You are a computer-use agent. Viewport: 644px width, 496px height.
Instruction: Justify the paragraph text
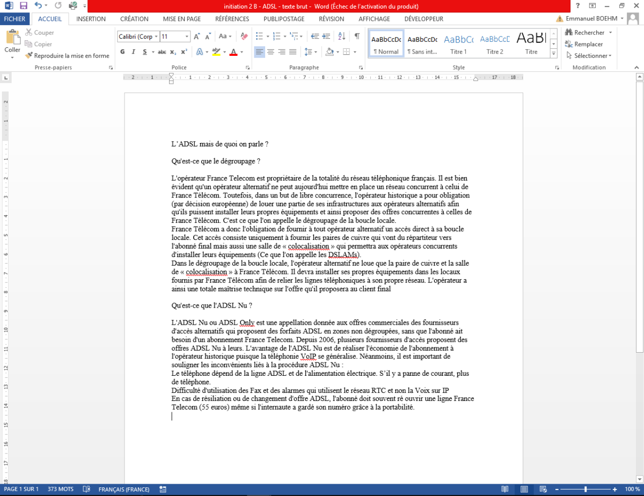[x=292, y=52]
